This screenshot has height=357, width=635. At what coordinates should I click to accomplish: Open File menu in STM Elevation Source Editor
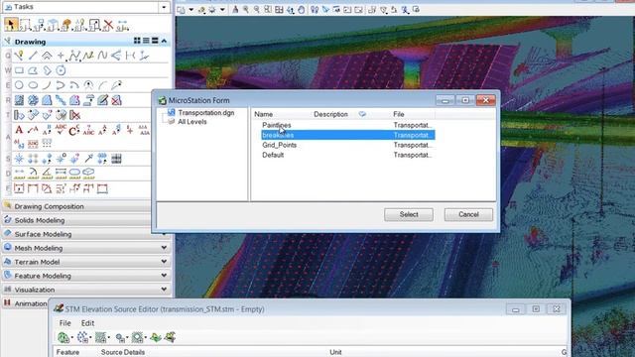click(64, 323)
